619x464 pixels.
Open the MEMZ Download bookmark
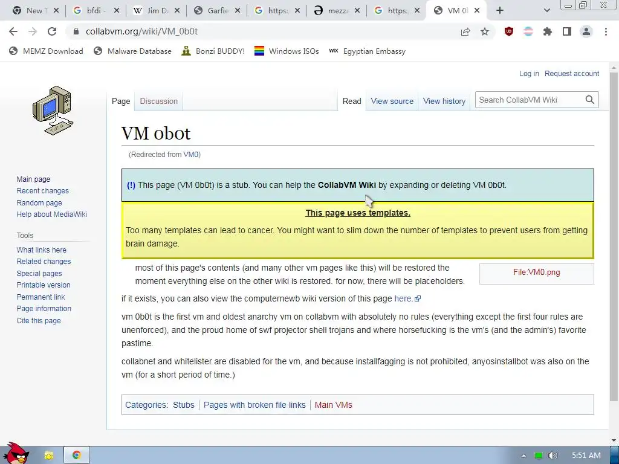(x=46, y=51)
